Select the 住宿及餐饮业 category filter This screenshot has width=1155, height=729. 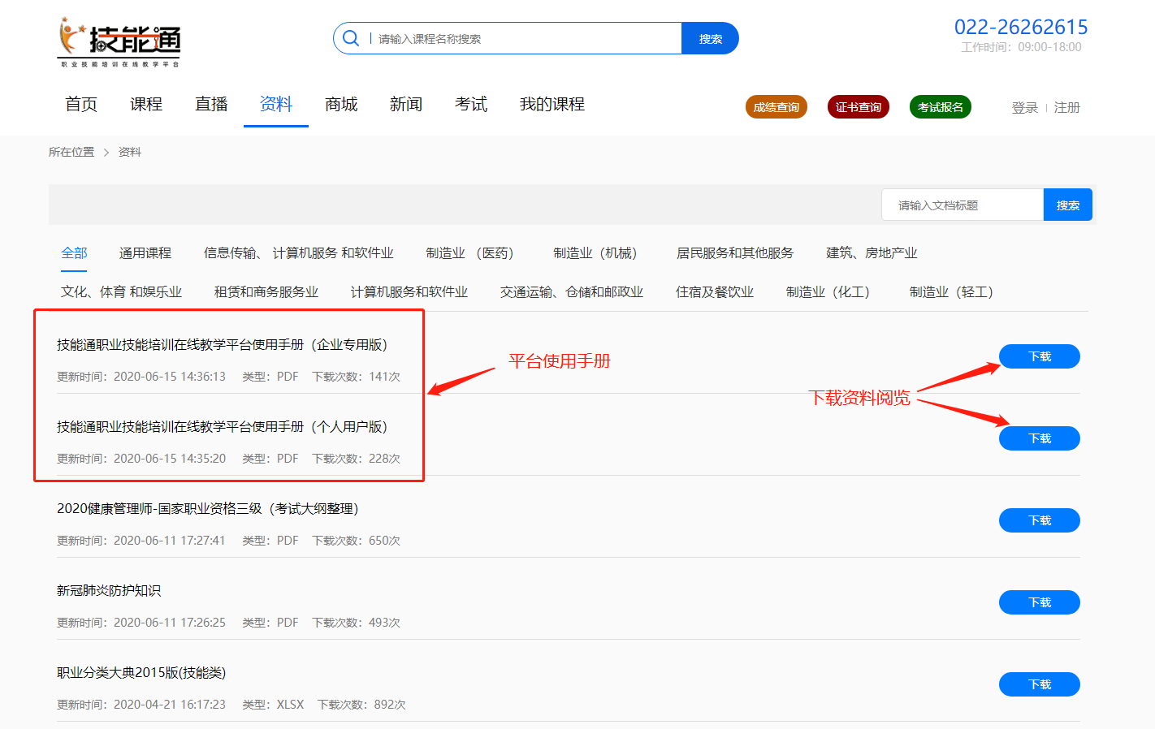click(x=714, y=292)
